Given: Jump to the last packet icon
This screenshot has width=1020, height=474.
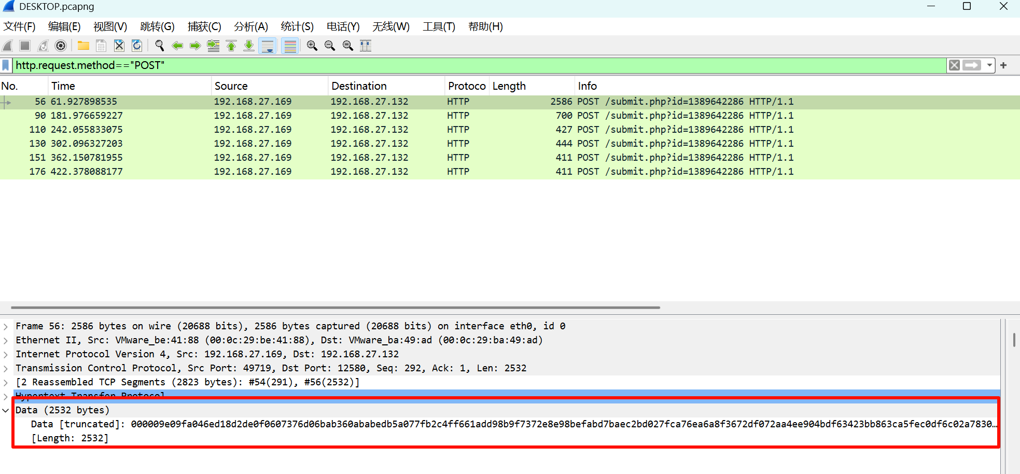Looking at the screenshot, I should tap(249, 46).
